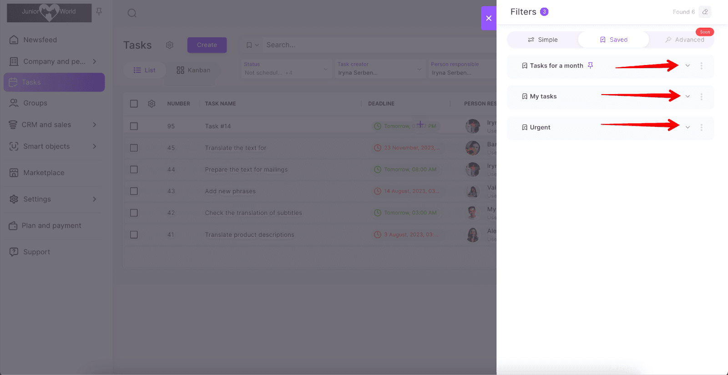Click the column settings gear in the table header
The width and height of the screenshot is (728, 375).
pos(152,104)
